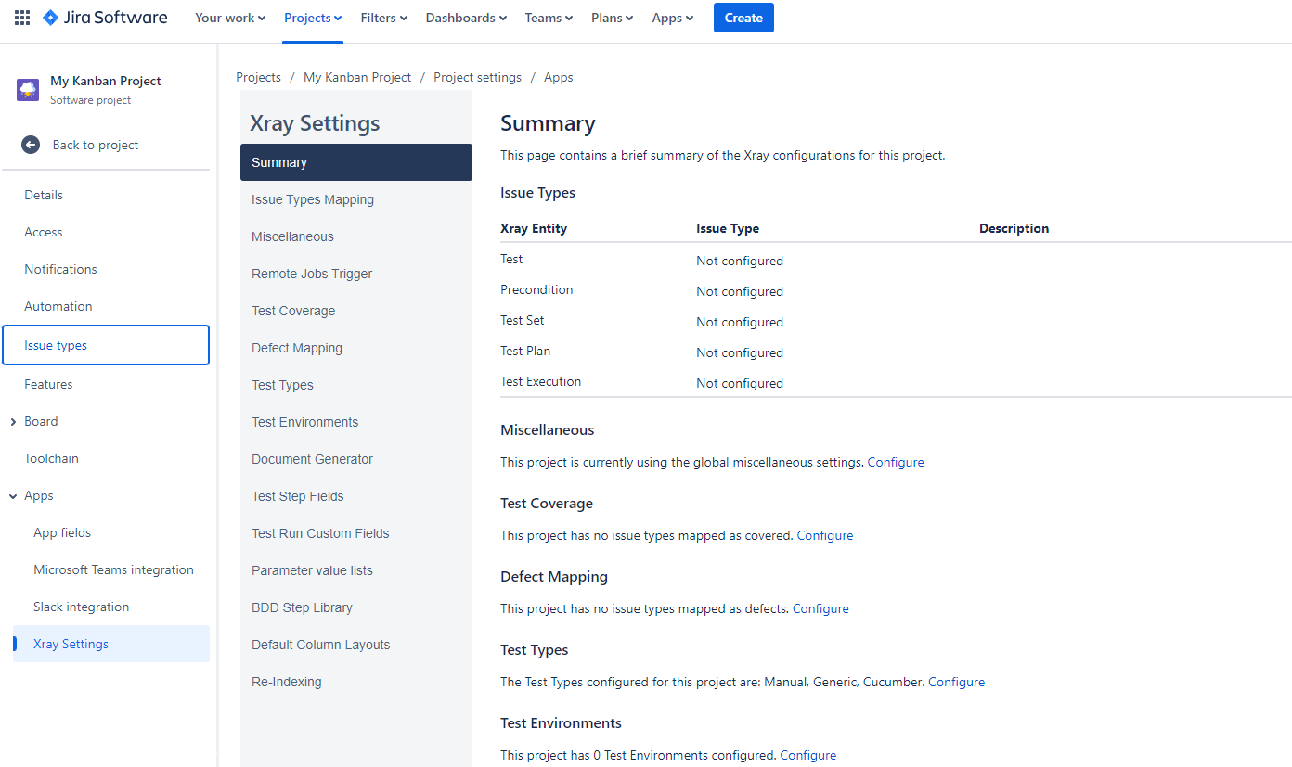Click the Back to project arrow icon
Viewport: 1292px width, 767px height.
31,145
